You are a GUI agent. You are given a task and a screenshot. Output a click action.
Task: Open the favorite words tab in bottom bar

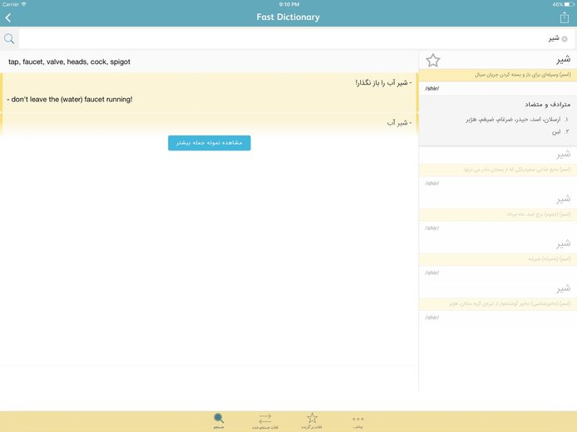coord(312,421)
